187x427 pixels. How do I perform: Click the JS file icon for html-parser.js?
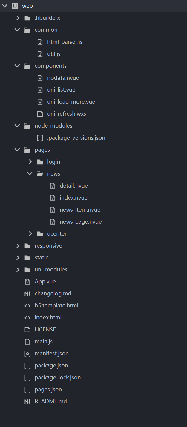click(40, 42)
